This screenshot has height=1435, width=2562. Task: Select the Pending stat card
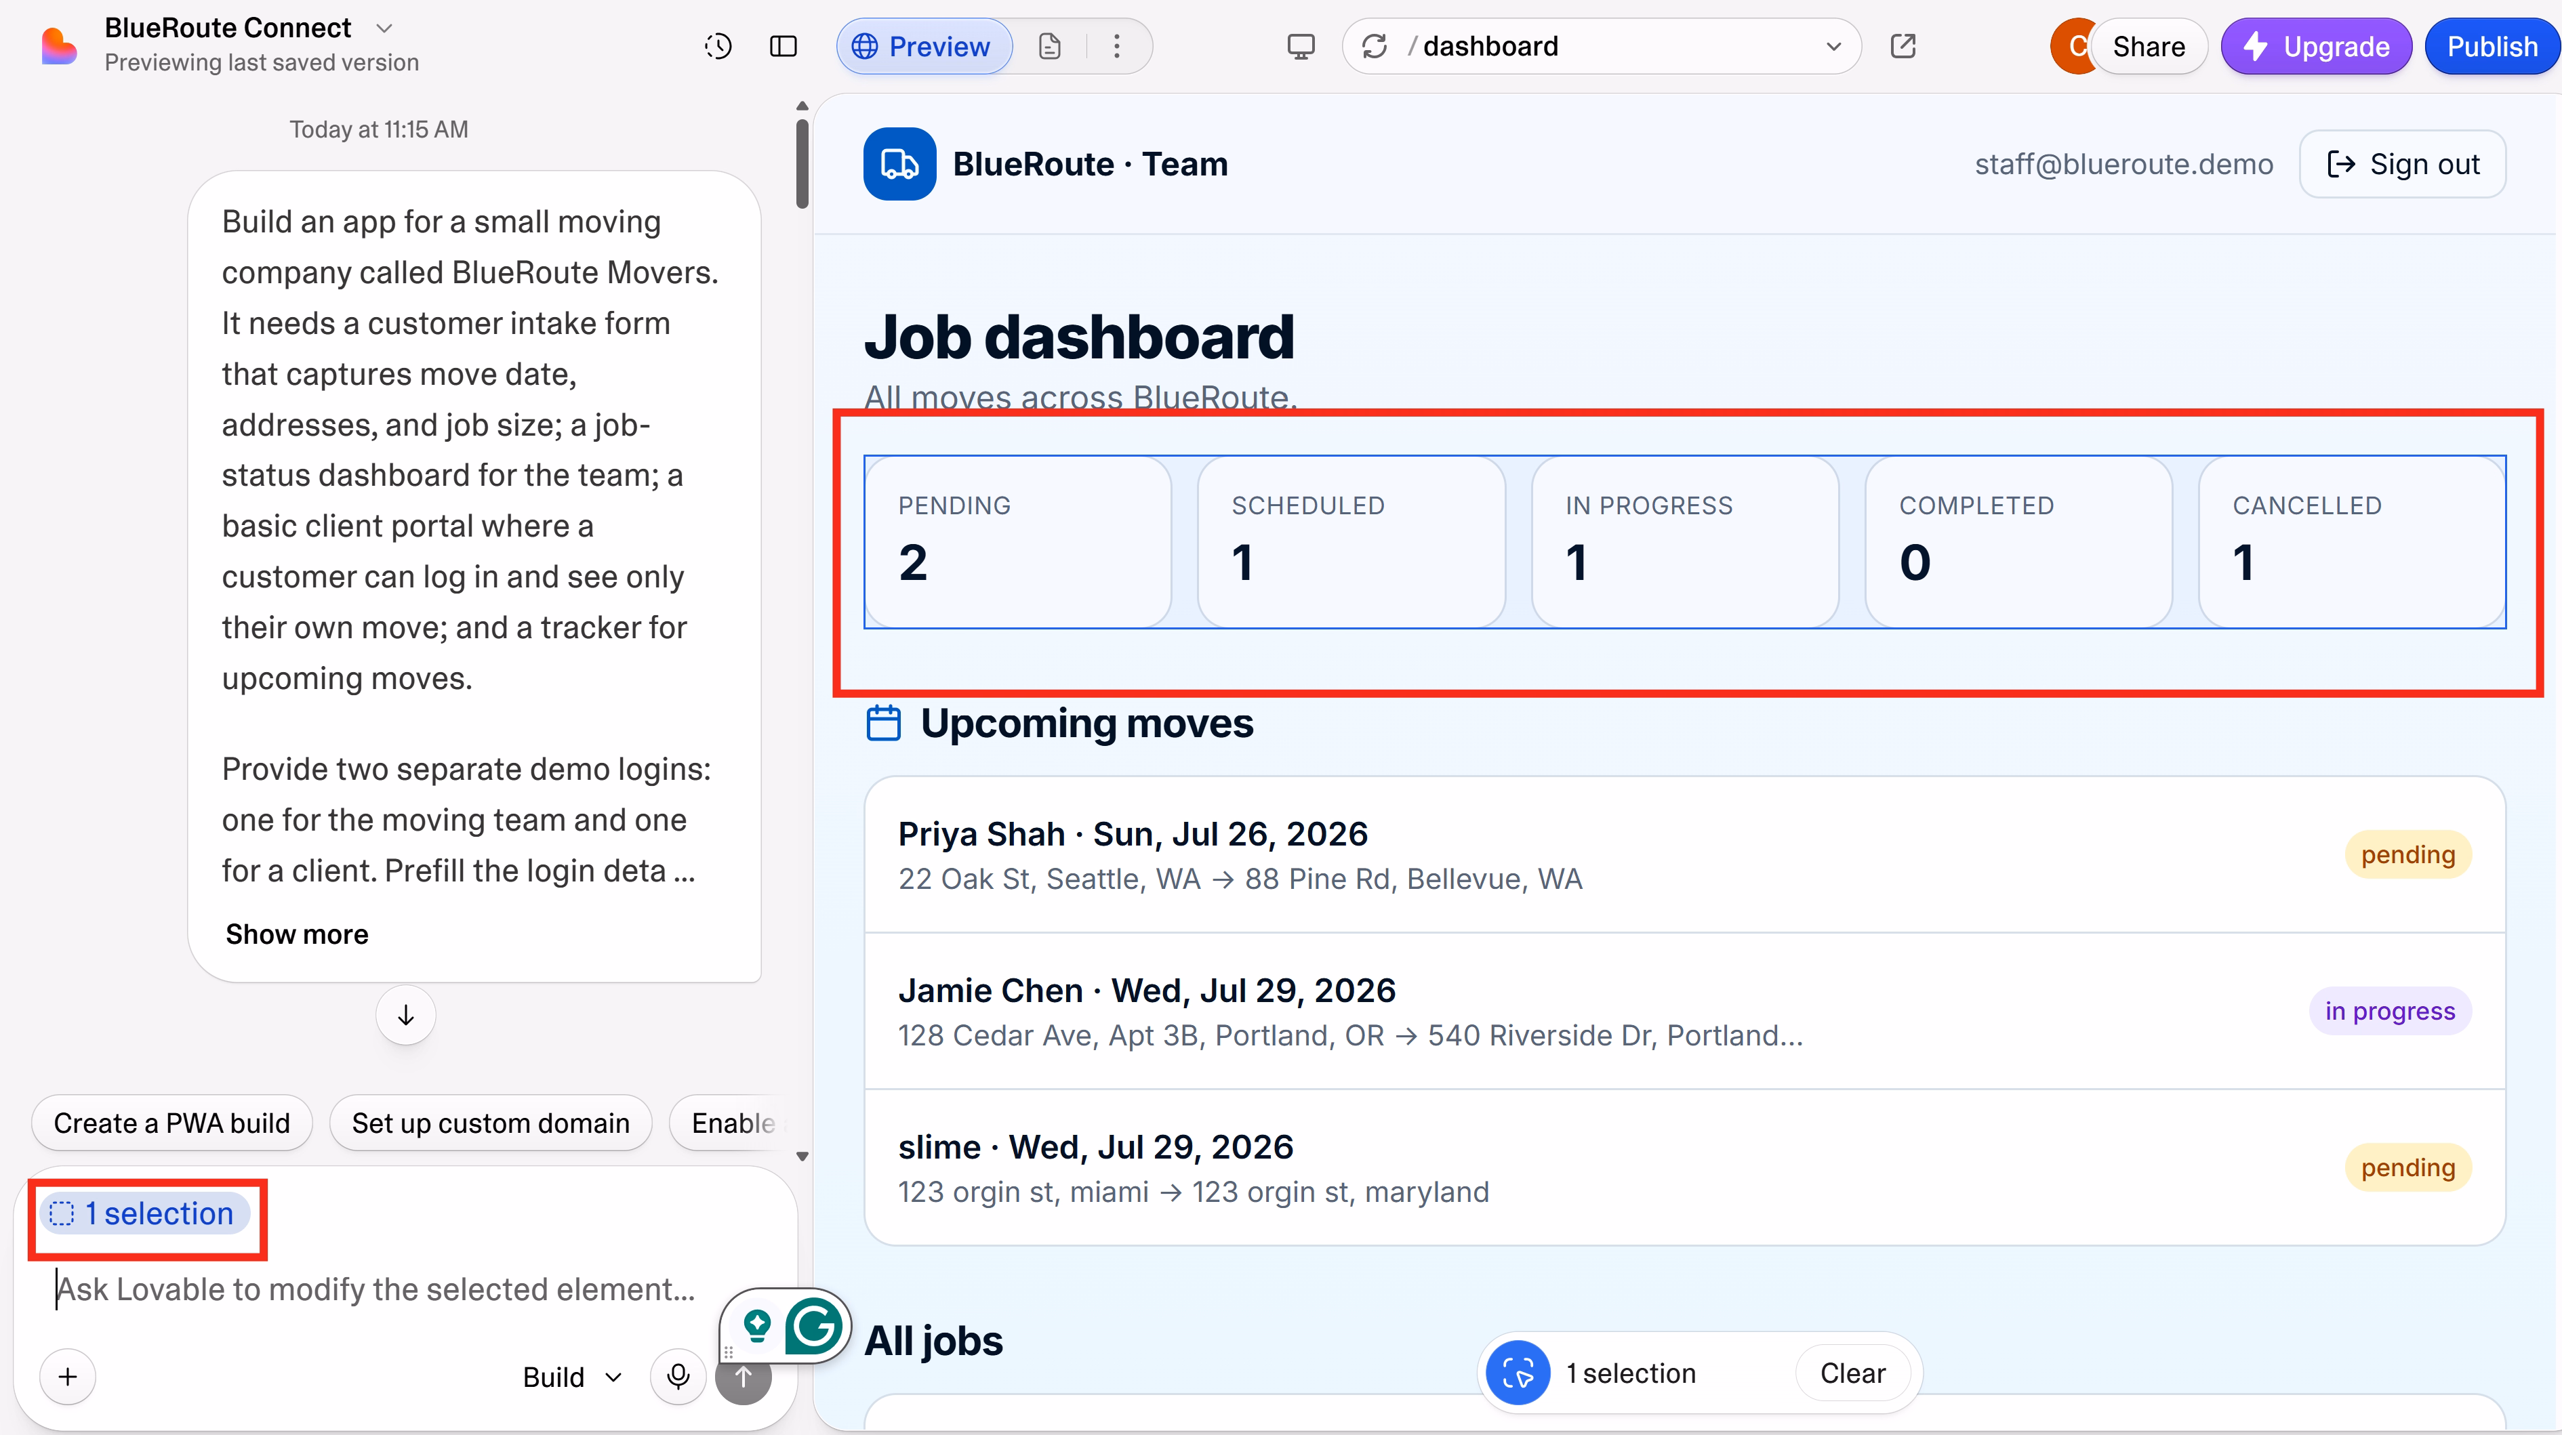click(x=1019, y=542)
